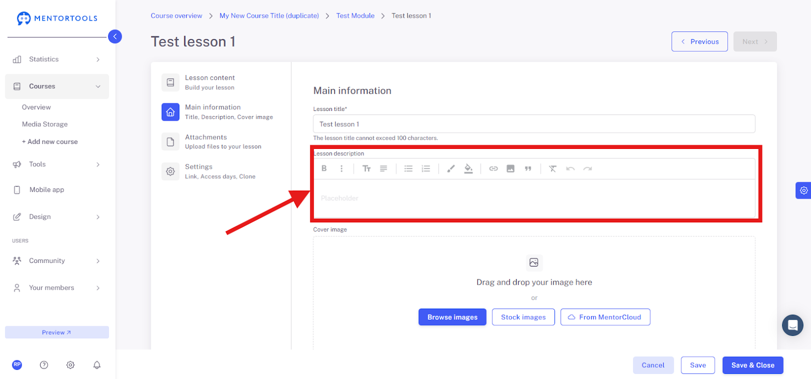This screenshot has width=811, height=379.
Task: Insert a hyperlink in the description
Action: 493,169
